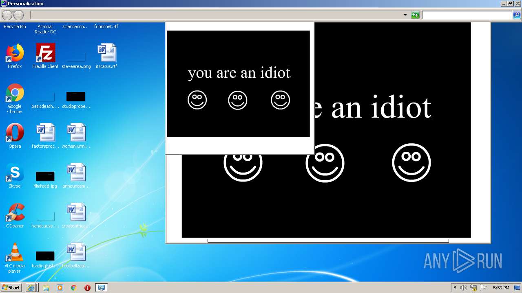The height and width of the screenshot is (293, 522).
Task: Click the Personalization address bar
Action: pyautogui.click(x=216, y=15)
